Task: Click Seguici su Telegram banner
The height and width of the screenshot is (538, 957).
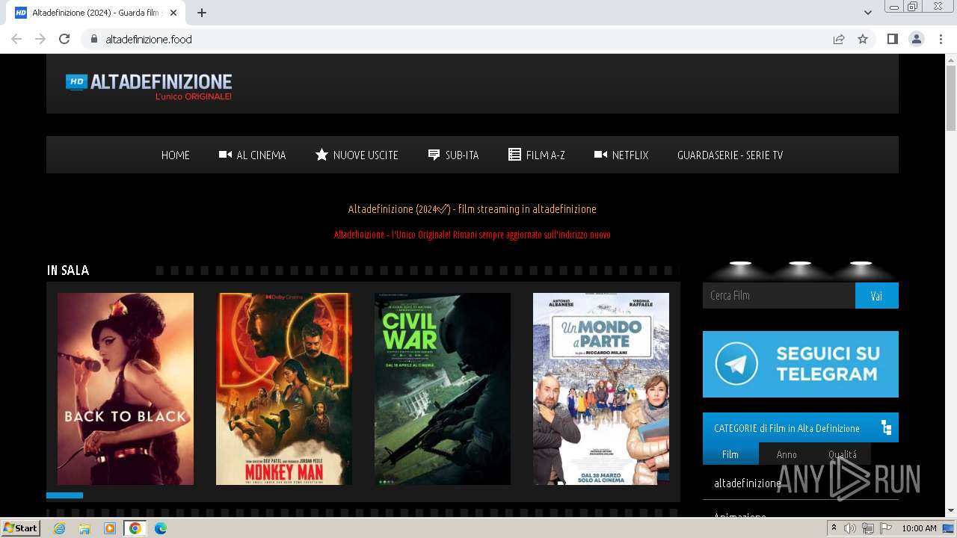Action: (x=801, y=364)
